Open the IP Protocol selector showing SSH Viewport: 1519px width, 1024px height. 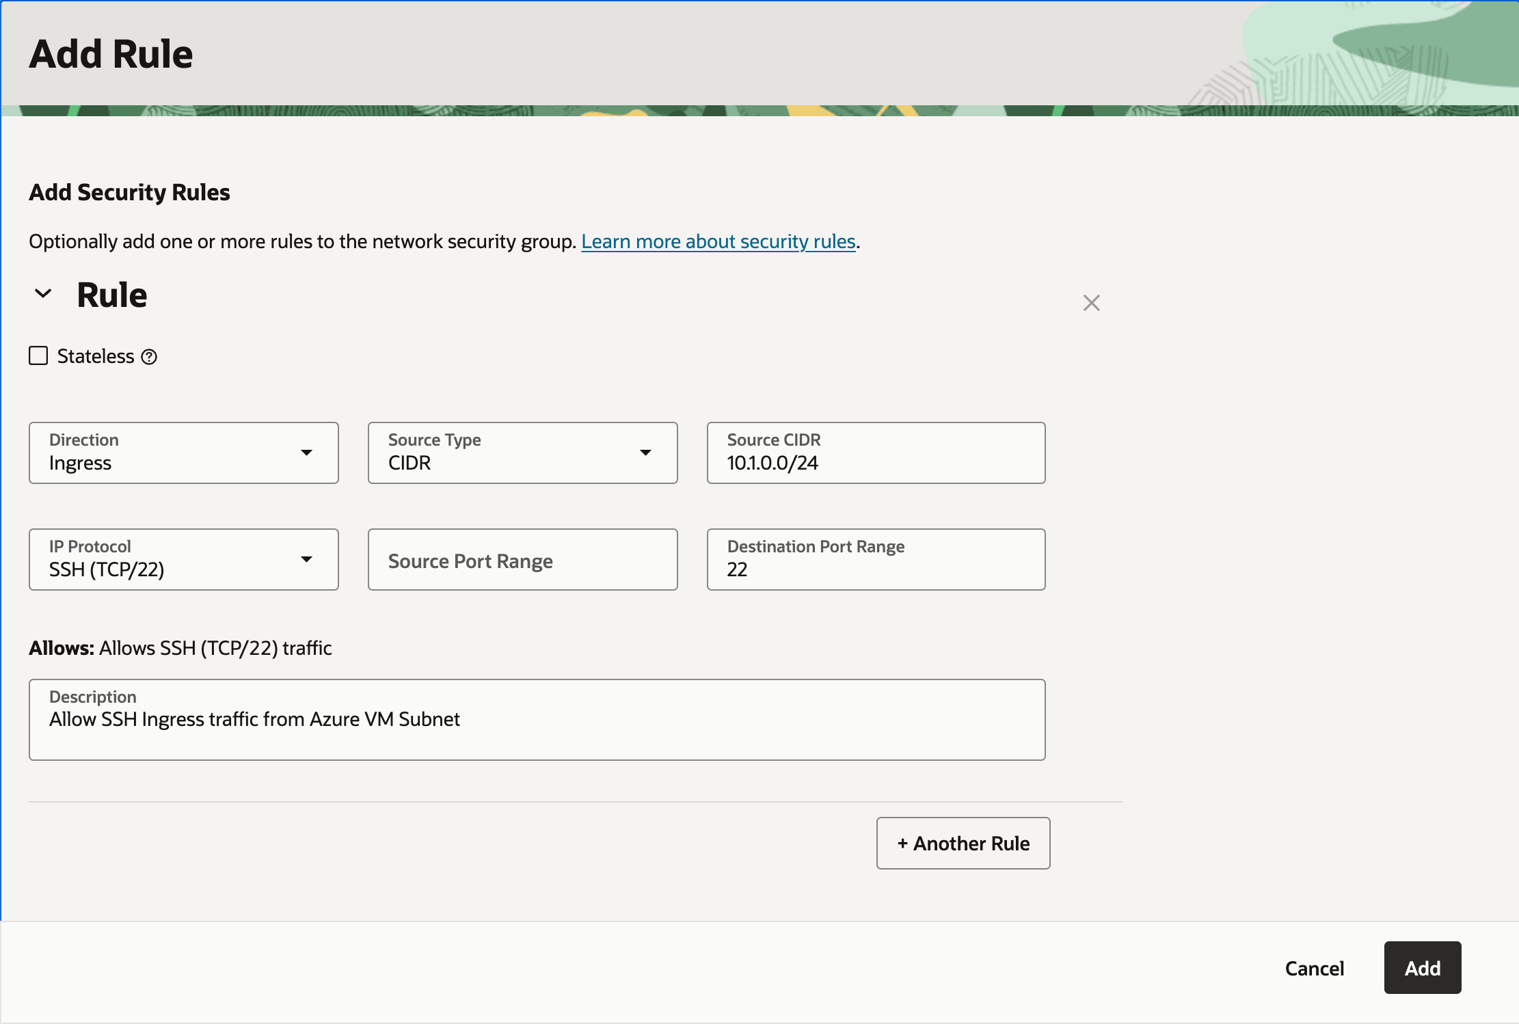coord(183,559)
